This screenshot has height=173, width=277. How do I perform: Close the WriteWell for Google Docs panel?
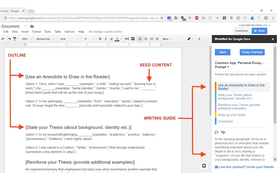coord(273,39)
